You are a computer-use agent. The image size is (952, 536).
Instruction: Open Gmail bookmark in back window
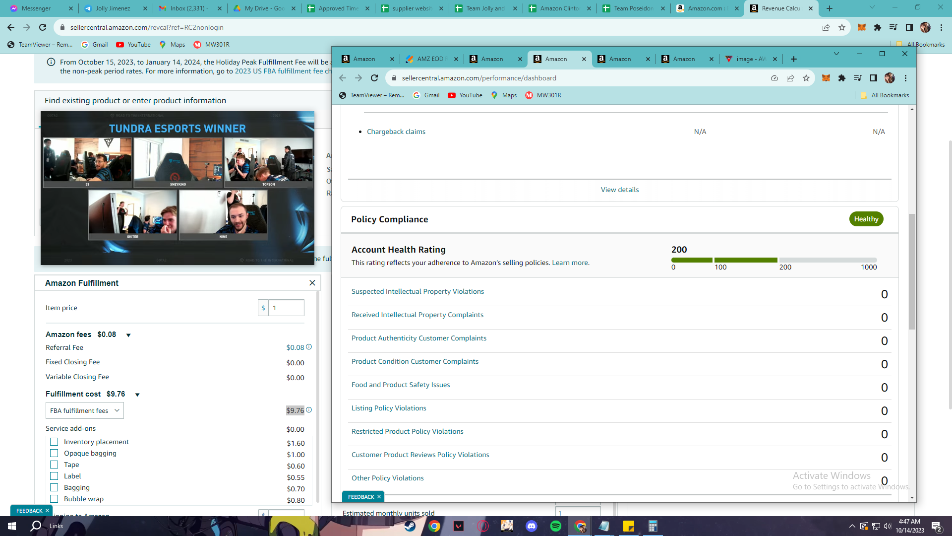point(95,45)
